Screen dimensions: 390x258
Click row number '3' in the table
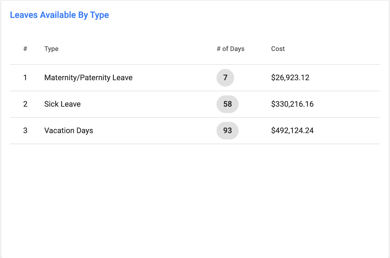click(x=25, y=131)
